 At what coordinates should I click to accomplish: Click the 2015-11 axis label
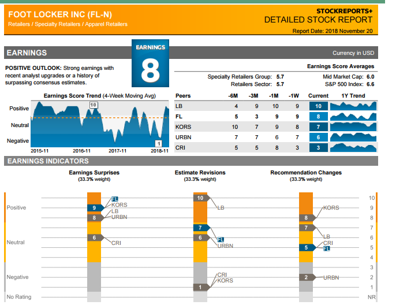[x=39, y=151]
